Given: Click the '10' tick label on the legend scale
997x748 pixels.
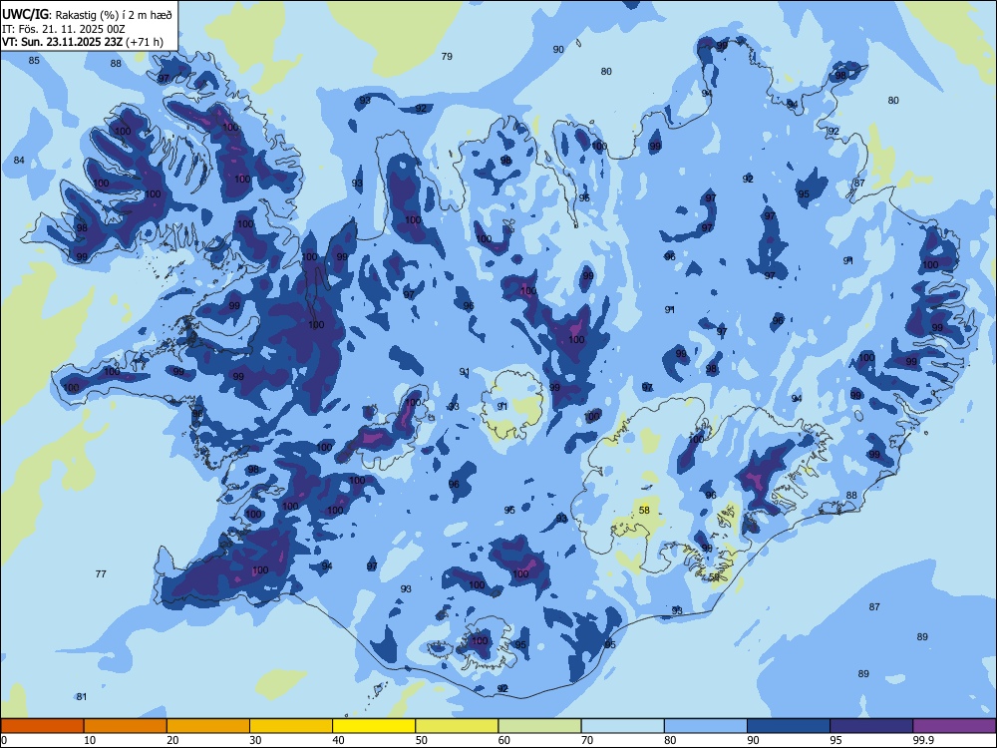Looking at the screenshot, I should click(x=90, y=740).
